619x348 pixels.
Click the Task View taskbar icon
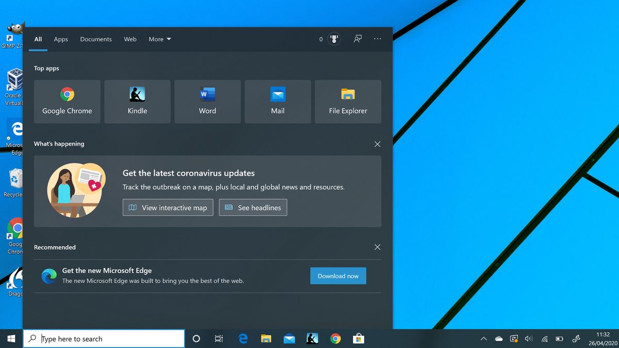pos(219,339)
